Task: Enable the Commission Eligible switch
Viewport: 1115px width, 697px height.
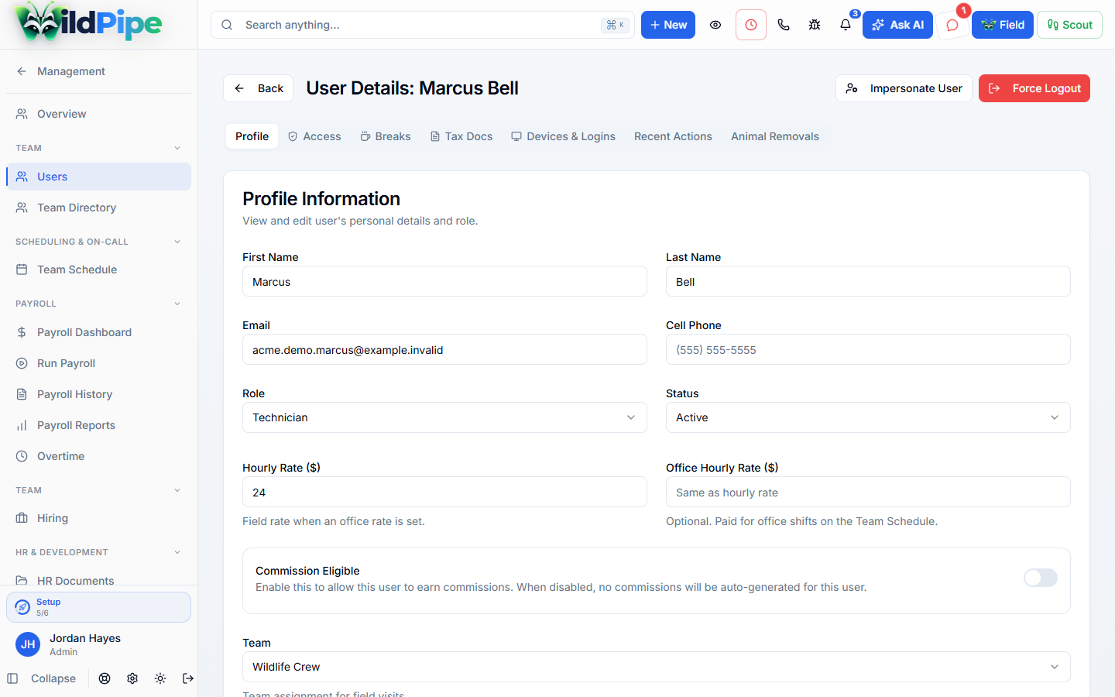Action: (1040, 578)
